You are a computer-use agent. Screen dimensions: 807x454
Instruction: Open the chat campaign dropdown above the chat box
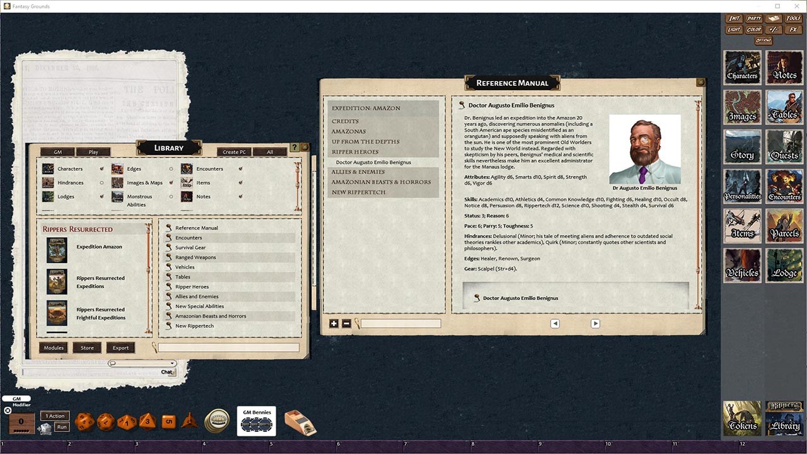click(x=171, y=363)
